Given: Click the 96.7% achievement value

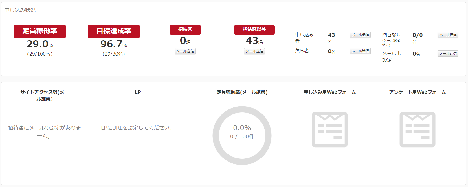Looking at the screenshot, I should (x=114, y=44).
